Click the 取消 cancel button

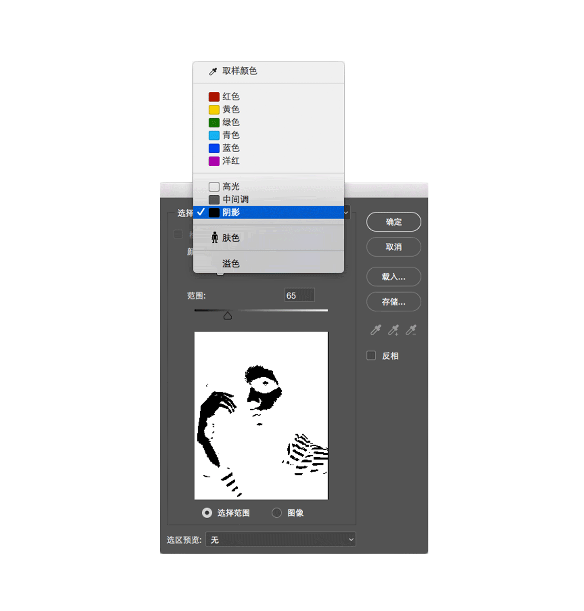point(393,247)
